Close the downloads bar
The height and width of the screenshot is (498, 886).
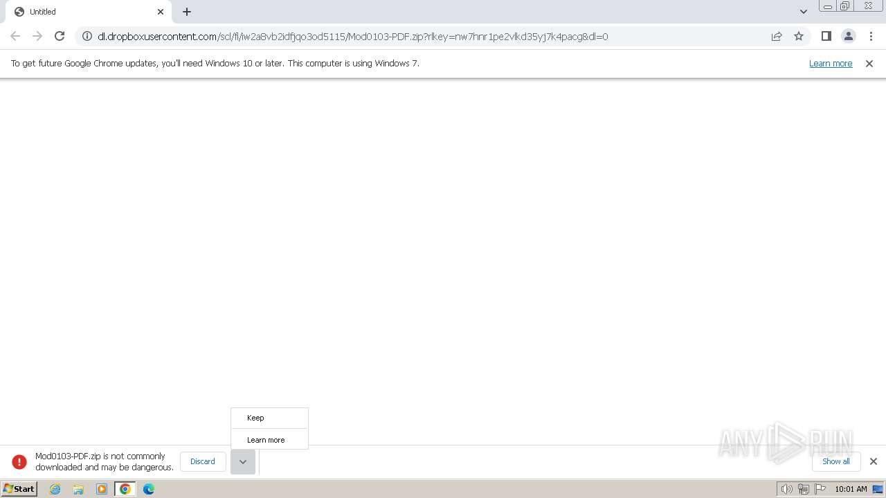873,461
